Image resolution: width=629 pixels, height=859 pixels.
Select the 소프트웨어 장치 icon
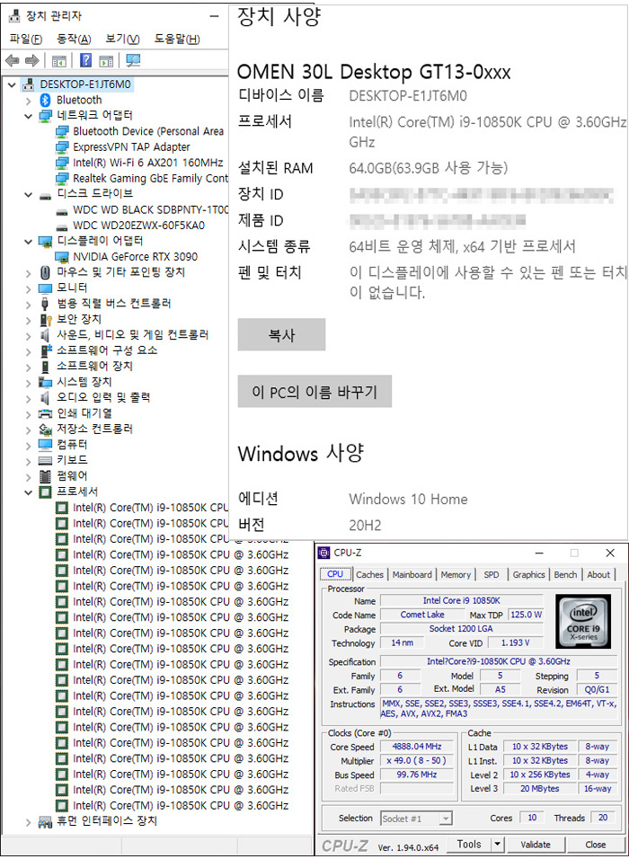click(46, 366)
